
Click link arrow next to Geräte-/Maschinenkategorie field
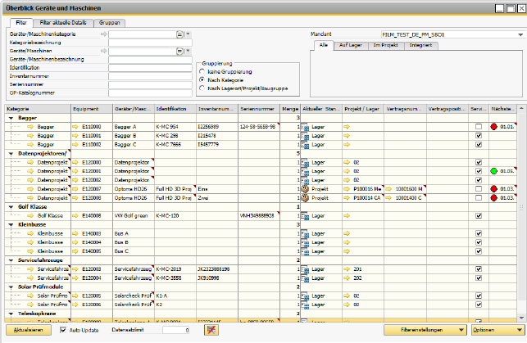click(x=103, y=34)
